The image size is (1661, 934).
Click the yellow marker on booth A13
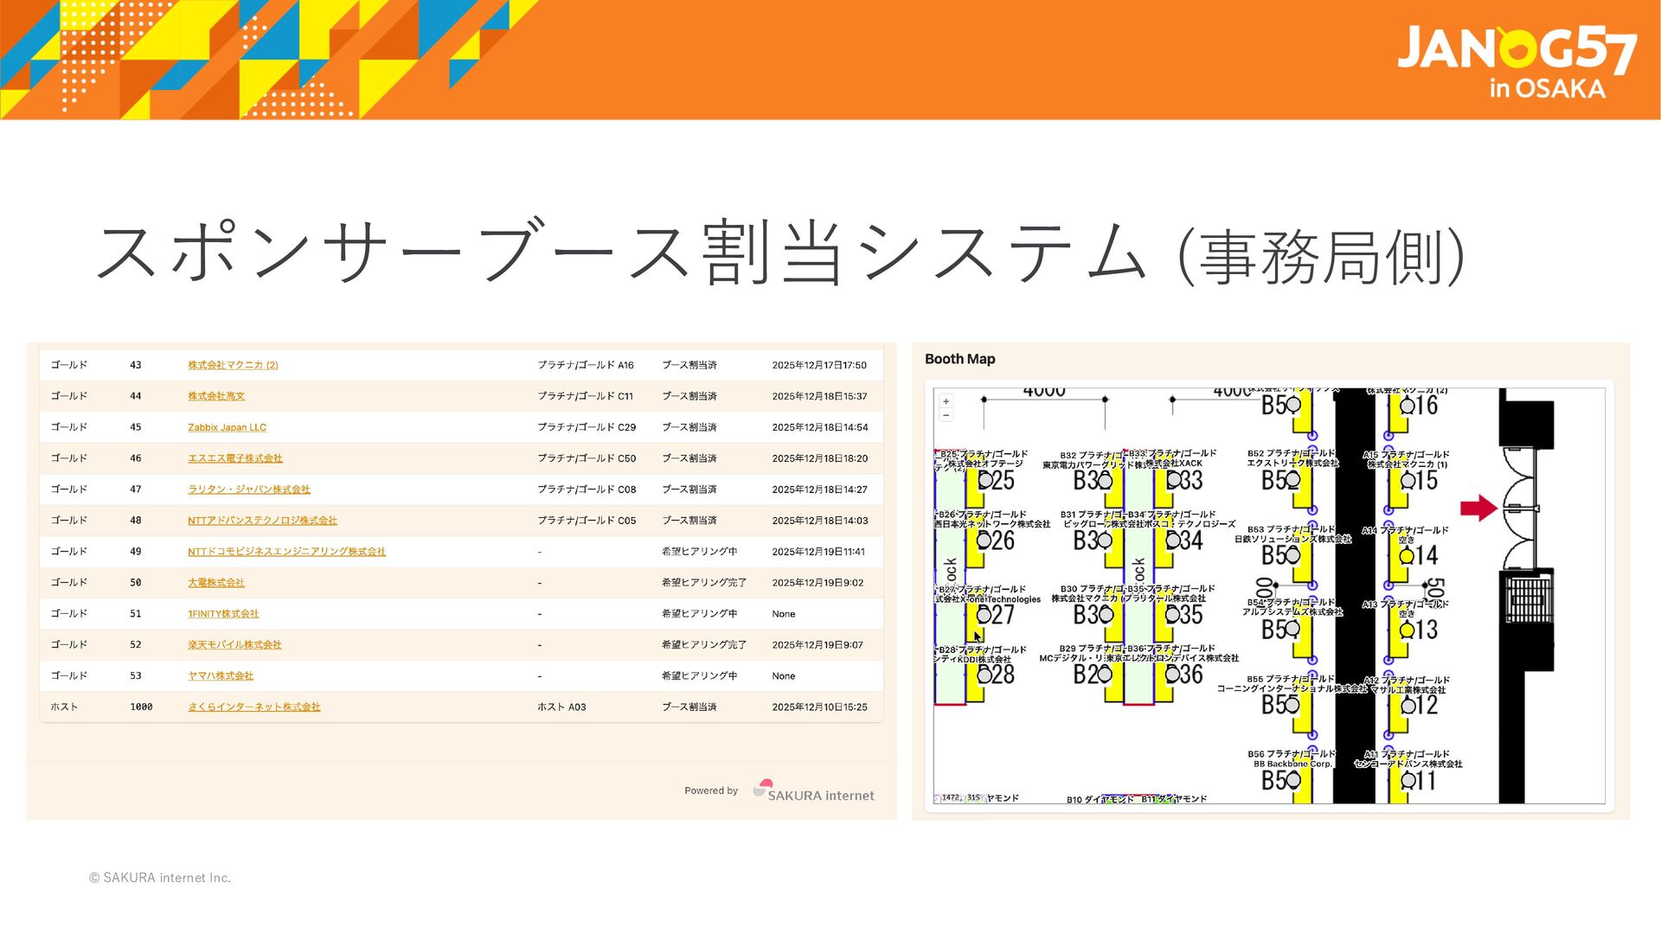tap(1407, 630)
